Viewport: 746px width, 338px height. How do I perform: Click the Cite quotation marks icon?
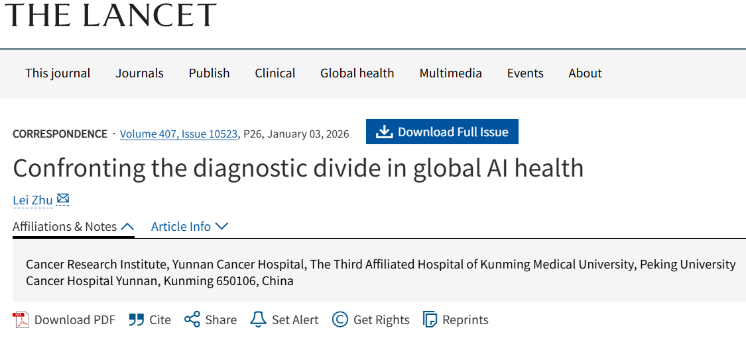point(137,320)
